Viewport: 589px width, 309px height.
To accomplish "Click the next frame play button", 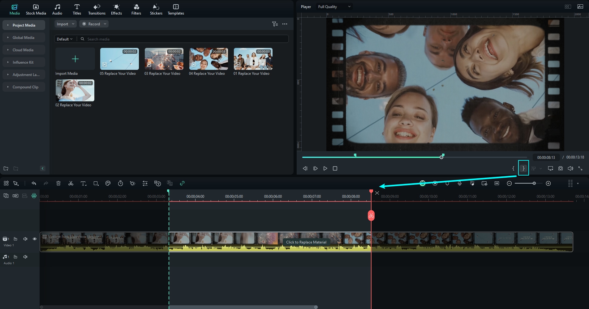I will tap(315, 168).
